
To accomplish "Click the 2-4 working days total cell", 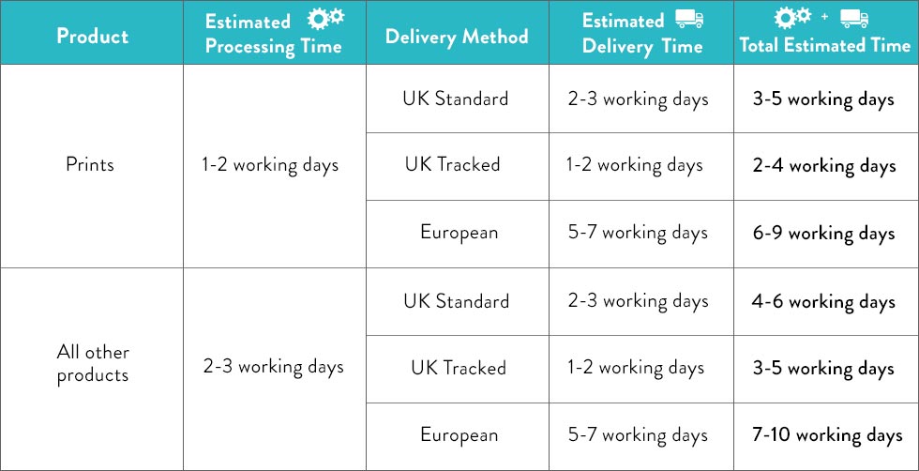I will click(x=824, y=167).
